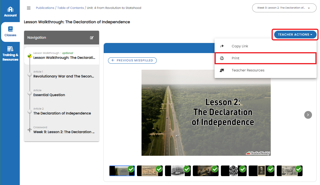The height and width of the screenshot is (185, 320).
Task: Open the Publications breadcrumb link
Action: 45,8
